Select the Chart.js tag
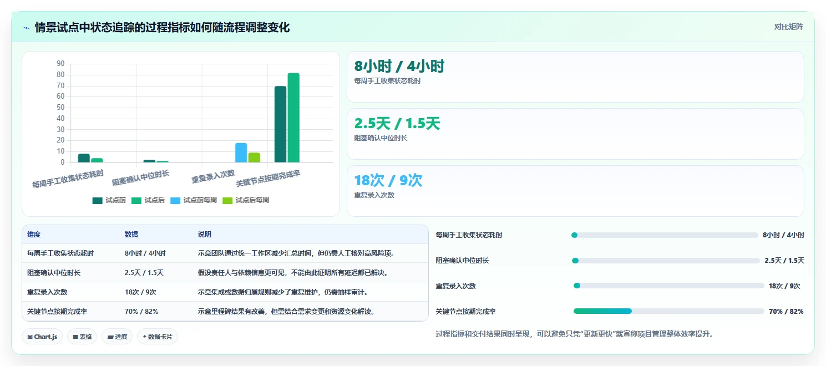 click(42, 337)
